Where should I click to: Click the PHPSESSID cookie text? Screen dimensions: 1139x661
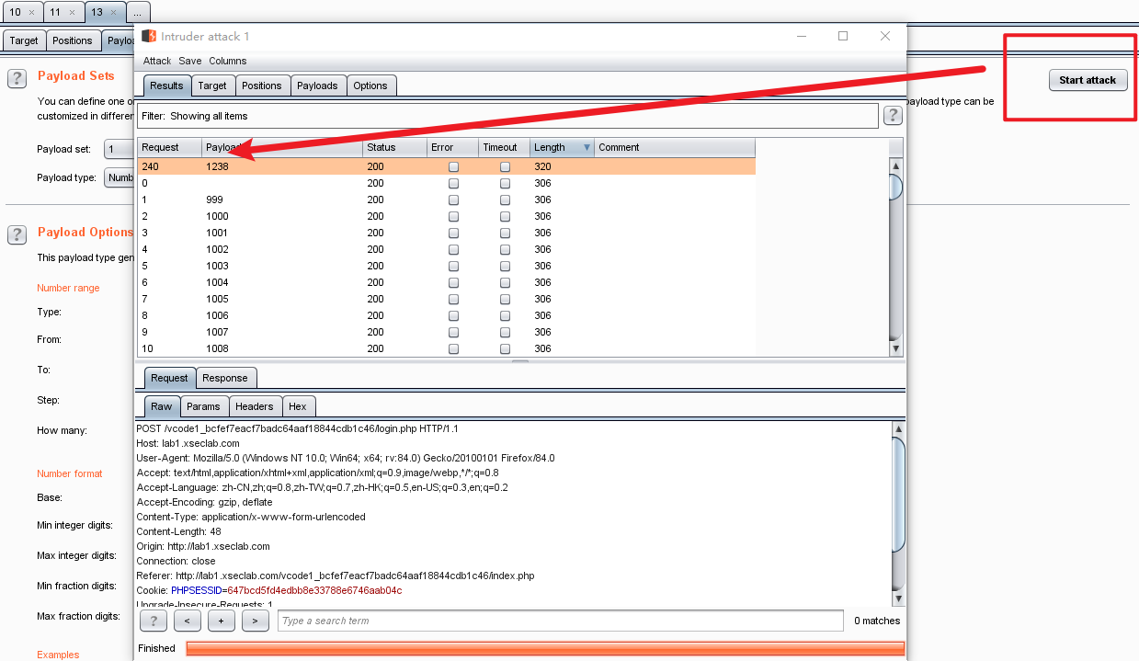pos(286,590)
